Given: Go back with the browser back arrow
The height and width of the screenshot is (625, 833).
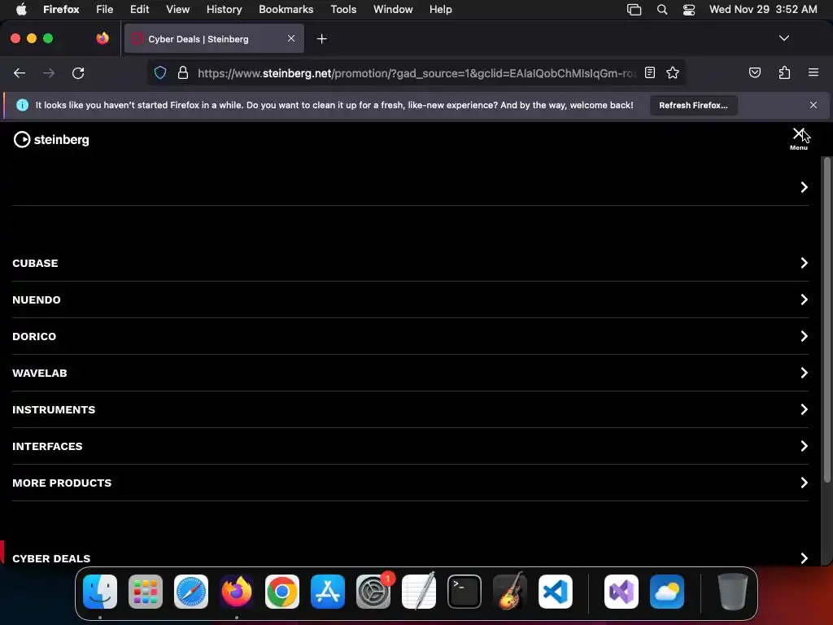Looking at the screenshot, I should [x=20, y=73].
